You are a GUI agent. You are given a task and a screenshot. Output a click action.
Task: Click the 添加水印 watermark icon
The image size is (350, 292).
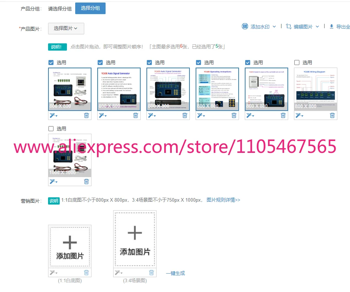click(245, 26)
